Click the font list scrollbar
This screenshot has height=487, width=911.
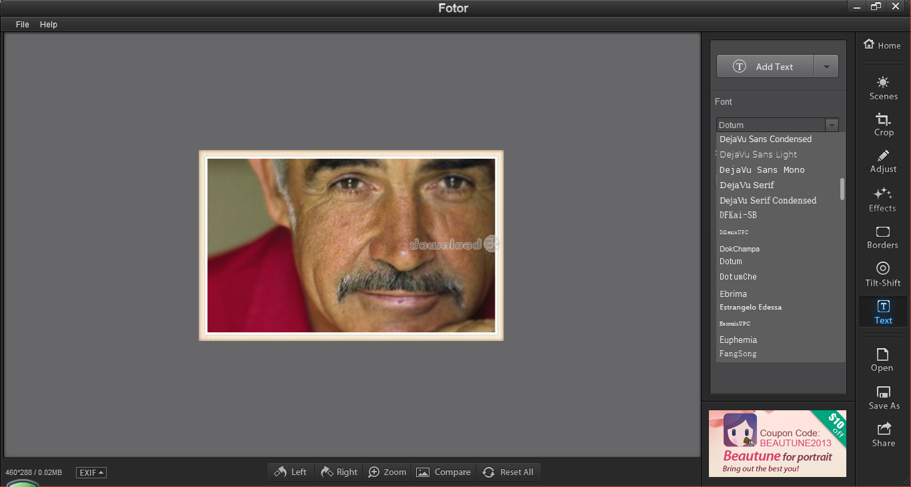pos(842,189)
